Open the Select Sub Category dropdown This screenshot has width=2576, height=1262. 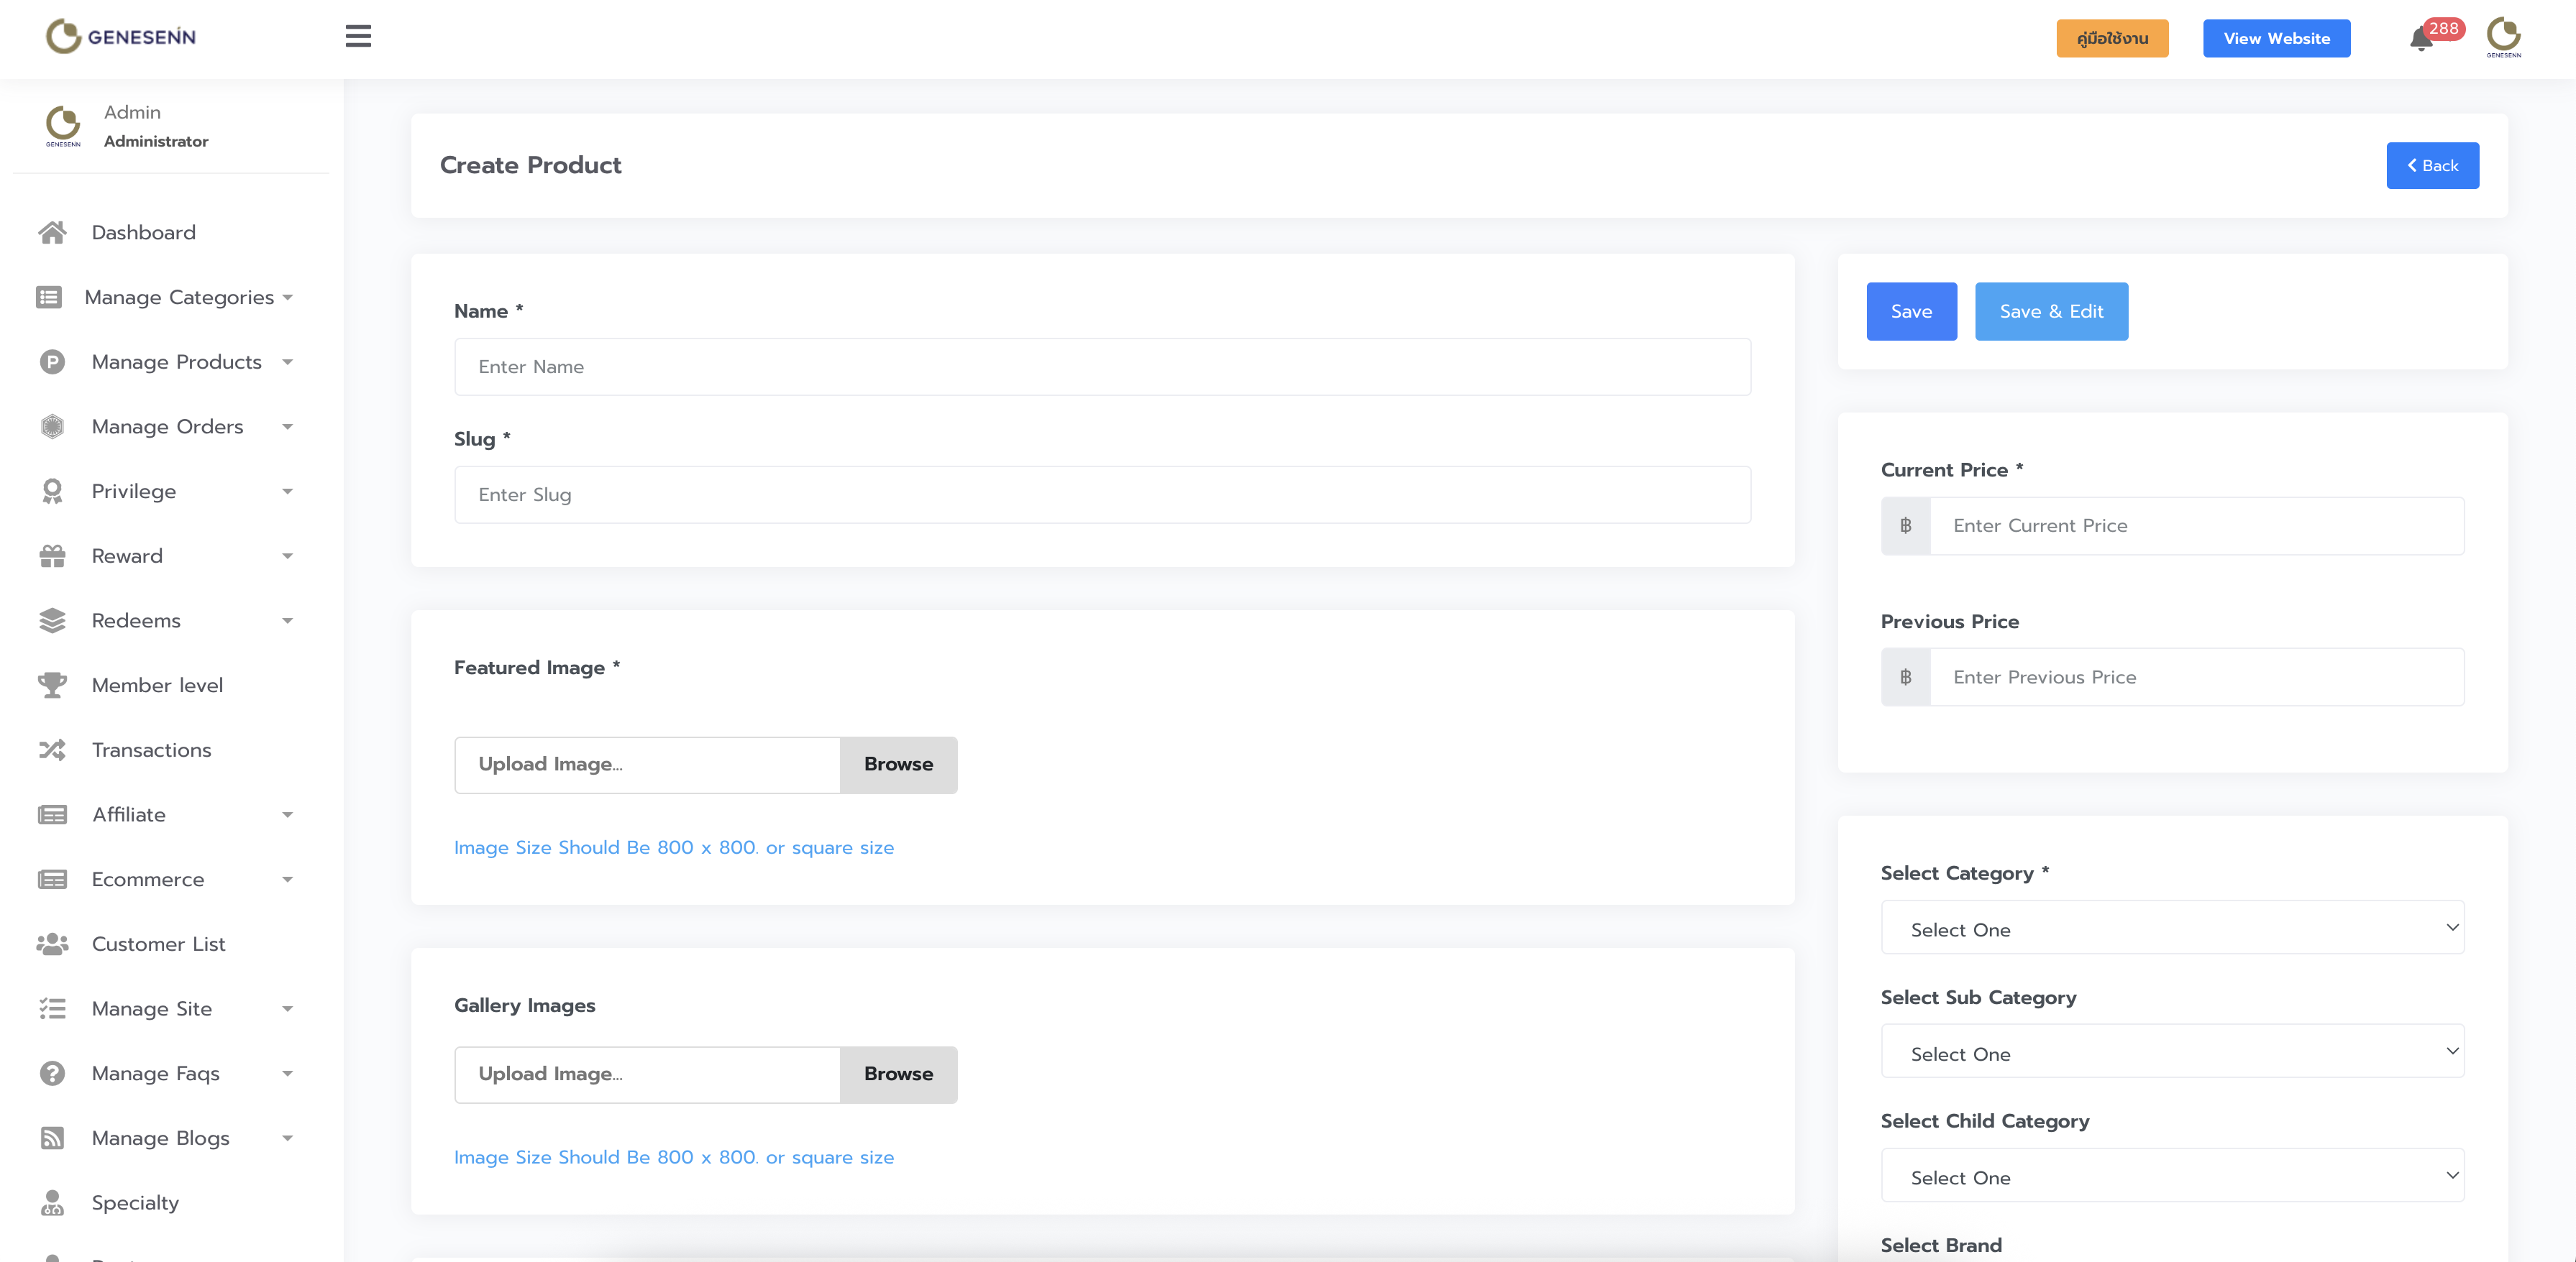[2171, 1053]
